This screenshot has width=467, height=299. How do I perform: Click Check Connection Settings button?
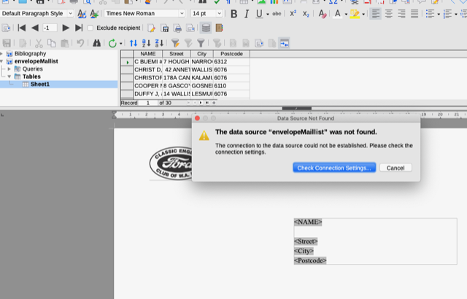pos(334,168)
